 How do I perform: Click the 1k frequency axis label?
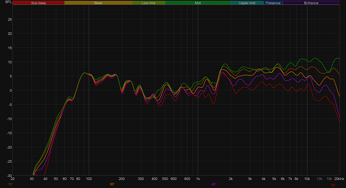point(198,179)
